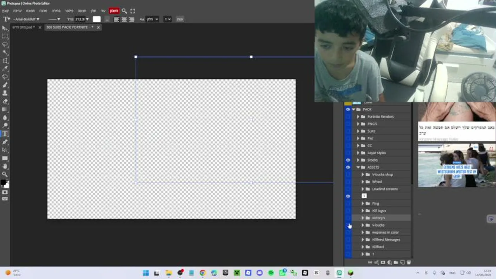The image size is (496, 279).
Task: Select the Gradient tool
Action: tap(5, 110)
